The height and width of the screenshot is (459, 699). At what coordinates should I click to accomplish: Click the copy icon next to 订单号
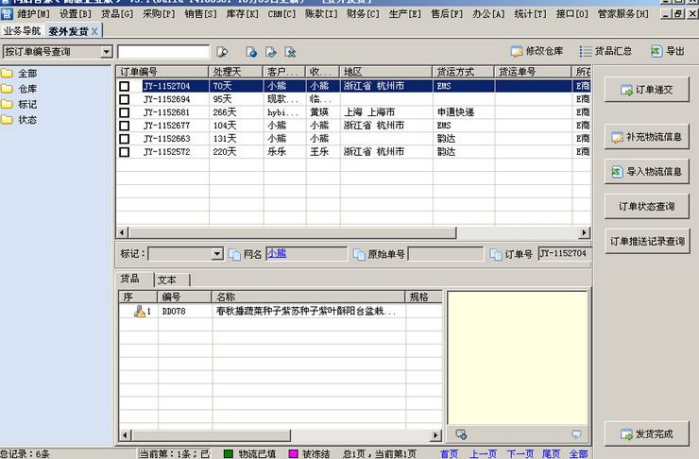pyautogui.click(x=495, y=254)
